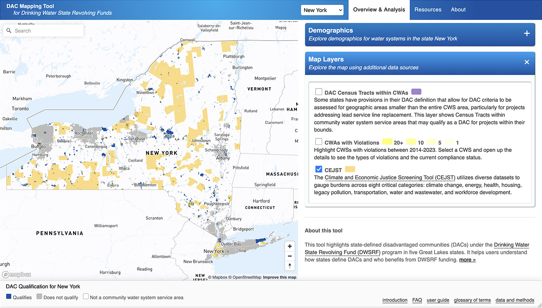The image size is (542, 308).
Task: Click the yellow CEJST legend swatch
Action: [x=350, y=169]
